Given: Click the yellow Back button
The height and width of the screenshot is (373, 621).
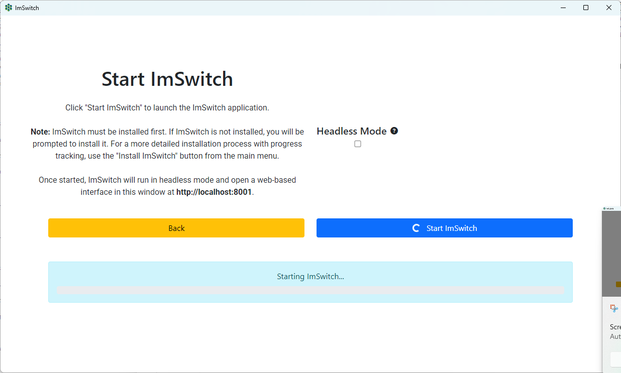Looking at the screenshot, I should click(x=176, y=228).
